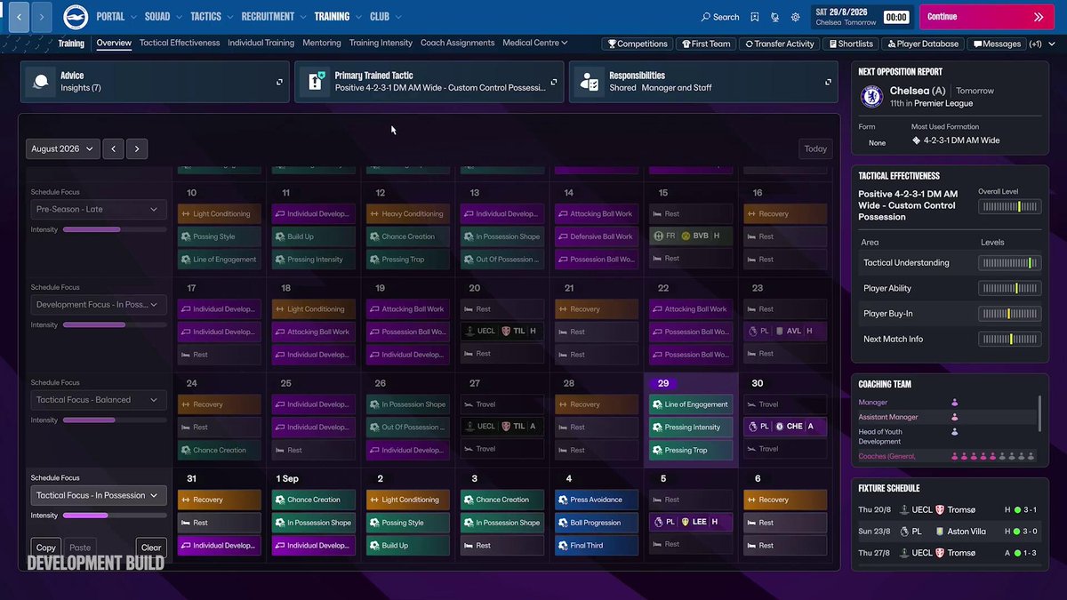Click the Continue button

pos(987,17)
